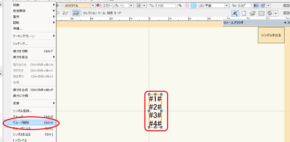Open the APAラベル layer dropdown
This screenshot has height=142, width=290.
click(x=93, y=6)
